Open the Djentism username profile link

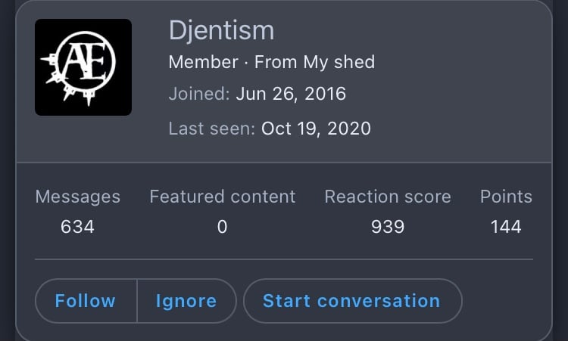(221, 31)
